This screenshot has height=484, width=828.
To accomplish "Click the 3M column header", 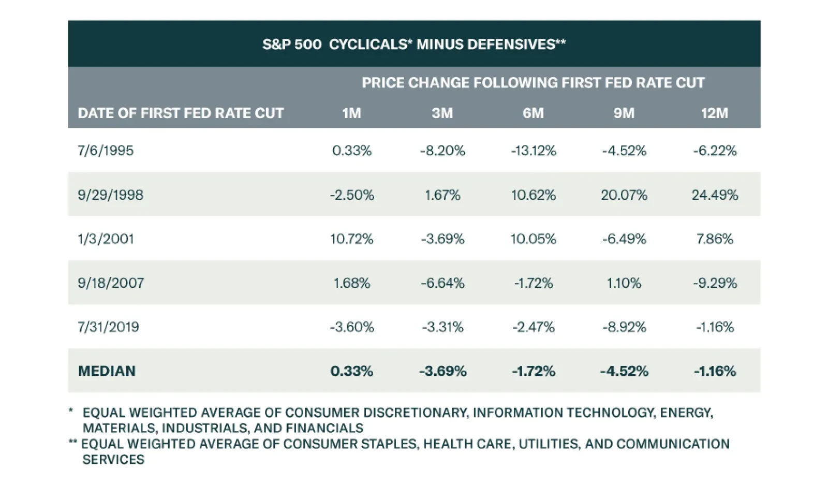I will [442, 113].
